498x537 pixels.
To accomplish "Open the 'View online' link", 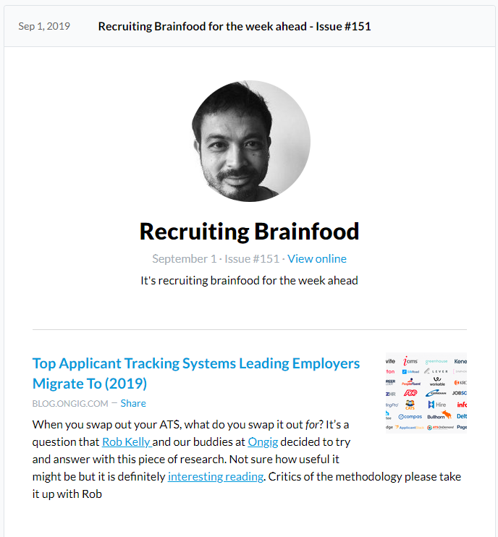I will click(x=317, y=258).
